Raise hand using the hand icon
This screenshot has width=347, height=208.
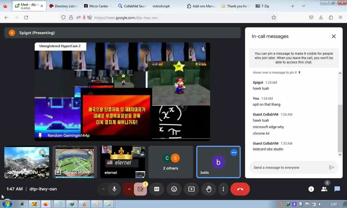point(209,189)
